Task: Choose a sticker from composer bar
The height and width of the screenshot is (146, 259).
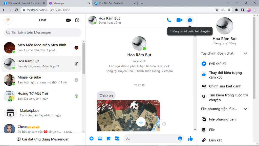Action: point(109,139)
